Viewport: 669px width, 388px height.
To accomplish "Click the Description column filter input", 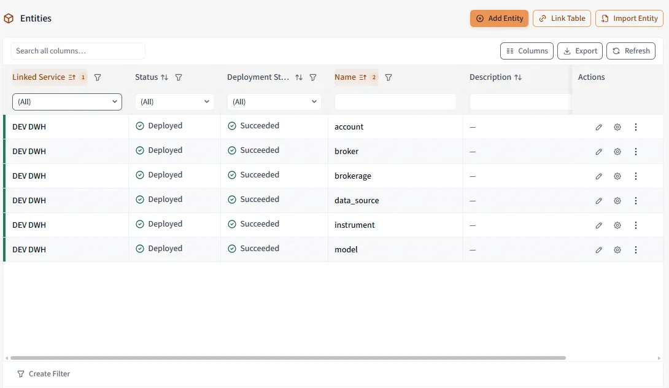I will point(520,101).
